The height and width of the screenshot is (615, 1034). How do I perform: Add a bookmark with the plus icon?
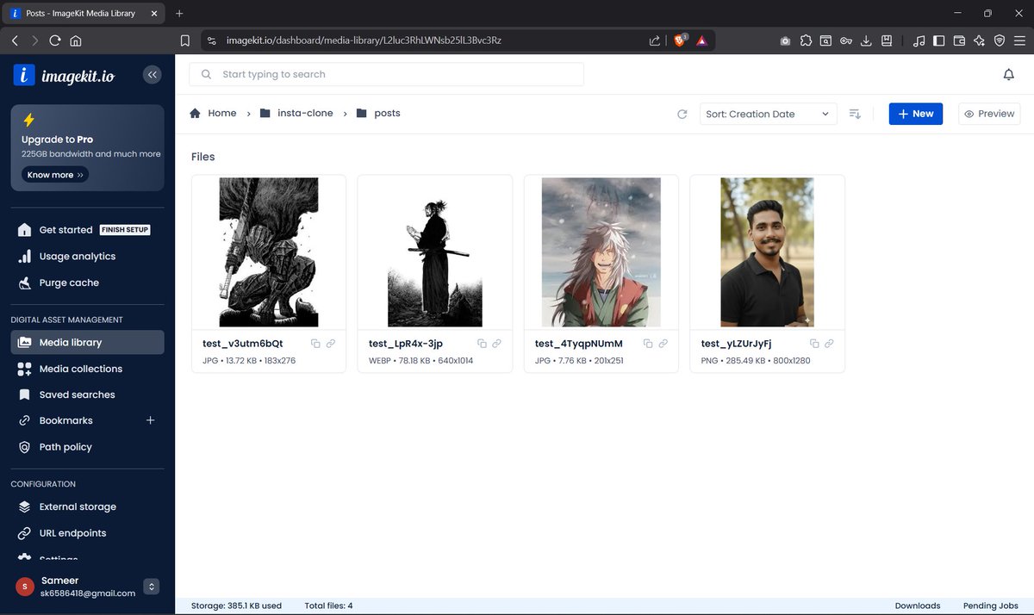click(150, 420)
